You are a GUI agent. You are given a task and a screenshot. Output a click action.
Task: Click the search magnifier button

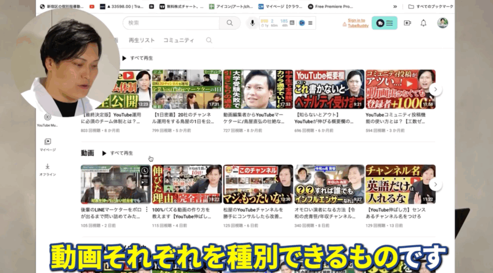230,23
